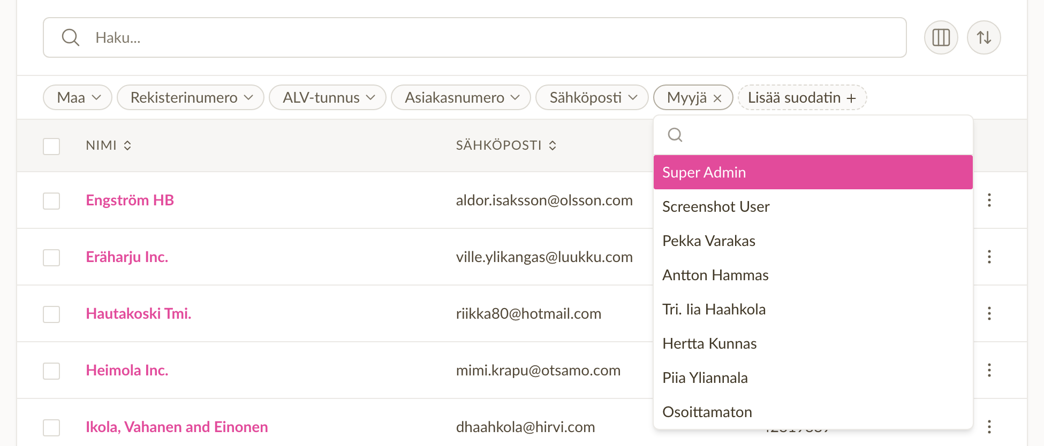The width and height of the screenshot is (1044, 446).
Task: Click the search magnifier in the Haku field
Action: pos(71,37)
